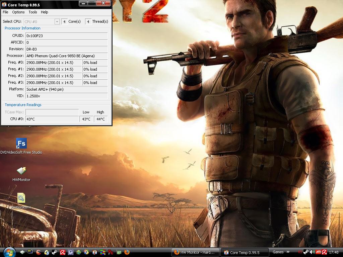Click the CPU #0 temperature reading 43°C
This screenshot has height=257, width=343.
(52, 119)
